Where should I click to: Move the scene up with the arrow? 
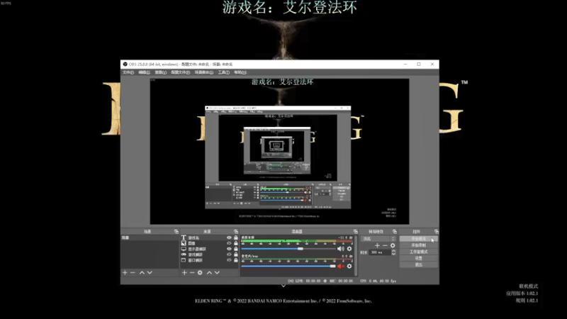(x=142, y=273)
